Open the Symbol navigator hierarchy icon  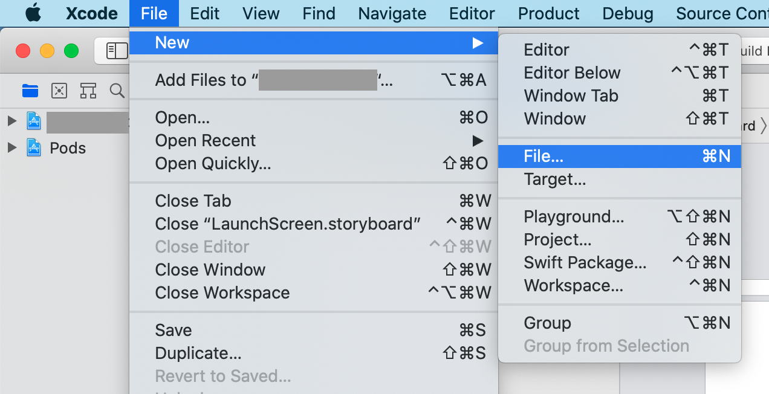(88, 91)
